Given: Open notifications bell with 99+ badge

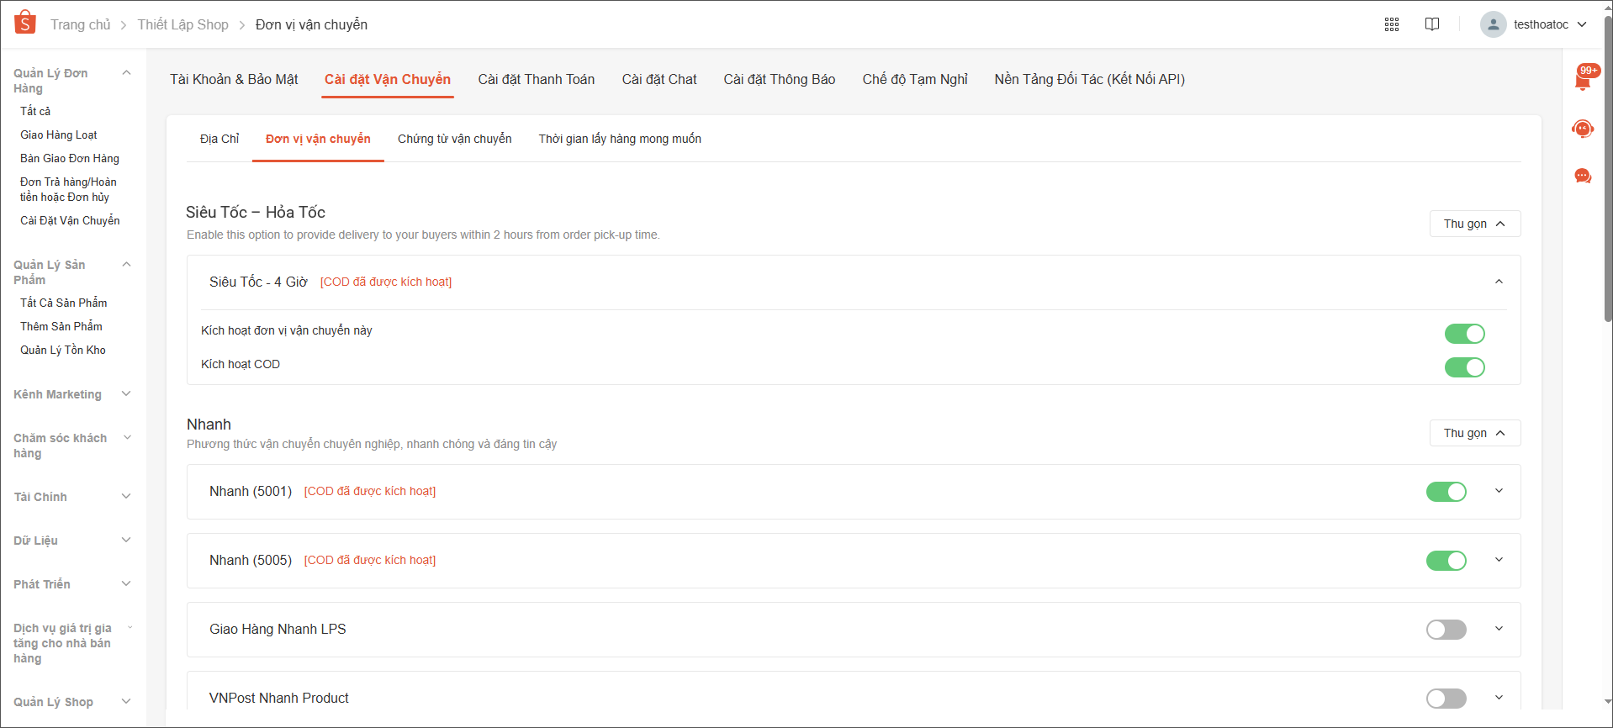Looking at the screenshot, I should pos(1583,79).
